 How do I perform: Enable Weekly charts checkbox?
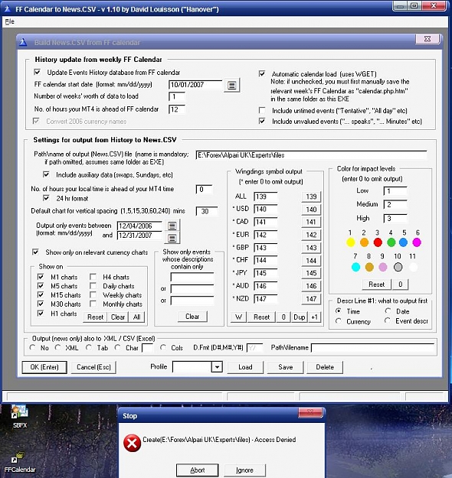pos(93,294)
